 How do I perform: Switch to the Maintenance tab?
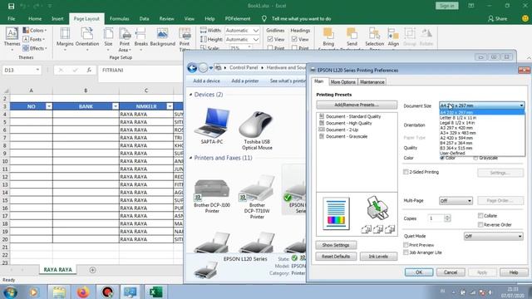click(372, 82)
